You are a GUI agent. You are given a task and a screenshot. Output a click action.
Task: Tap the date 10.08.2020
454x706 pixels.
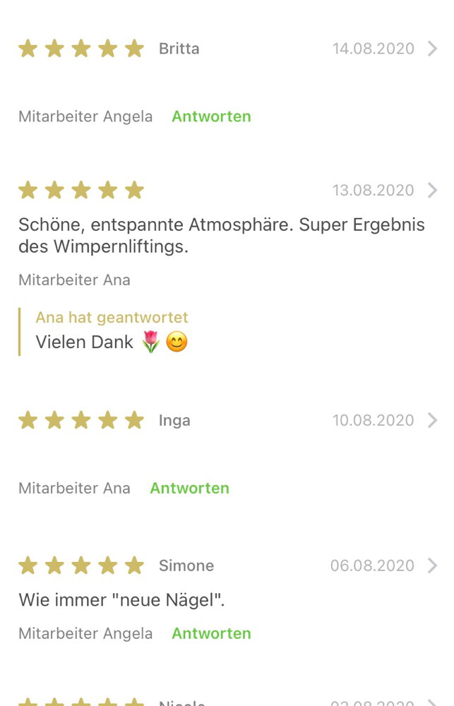pos(373,420)
